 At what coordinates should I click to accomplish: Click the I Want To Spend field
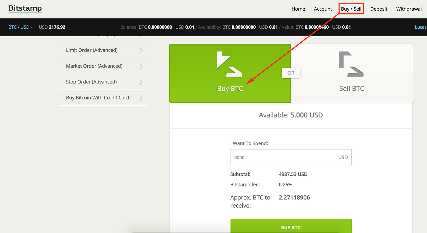click(x=291, y=157)
